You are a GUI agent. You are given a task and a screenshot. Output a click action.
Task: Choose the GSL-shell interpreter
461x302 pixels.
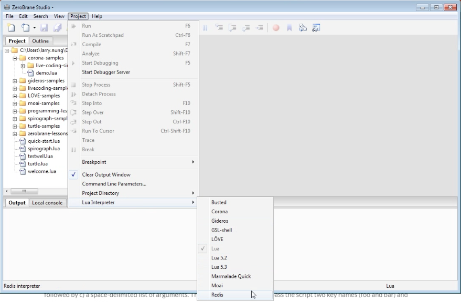coord(235,230)
